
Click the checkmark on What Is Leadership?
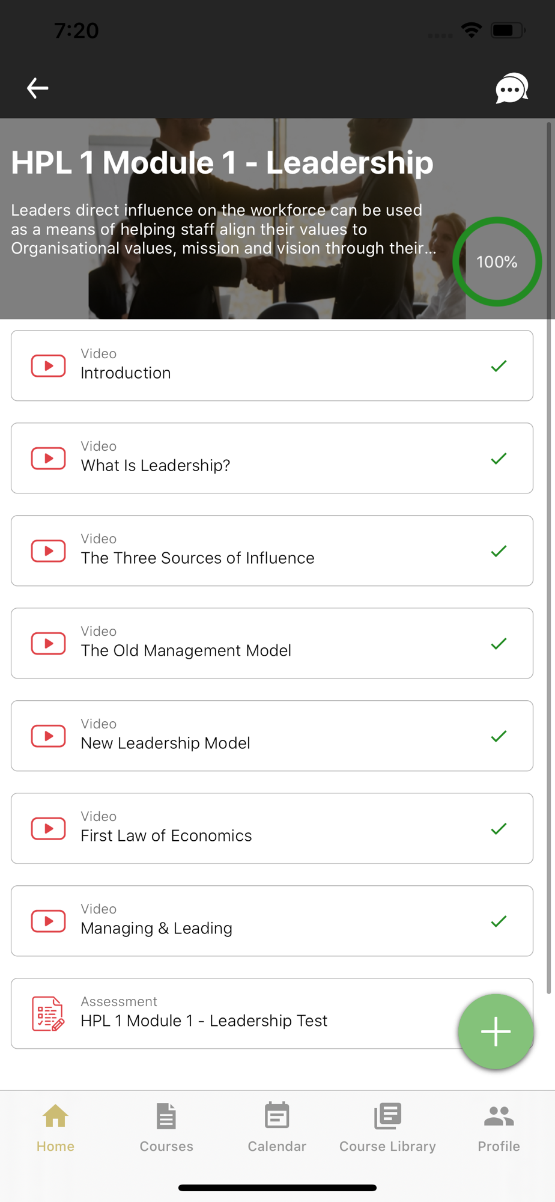pos(499,459)
